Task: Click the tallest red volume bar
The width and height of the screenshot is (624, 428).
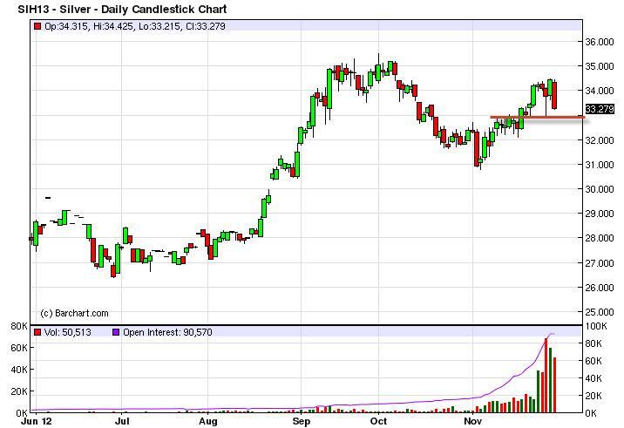Action: pos(546,376)
